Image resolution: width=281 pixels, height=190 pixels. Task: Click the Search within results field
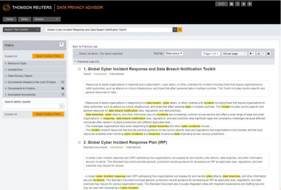31,106
